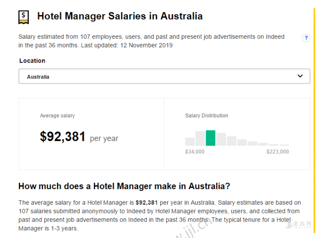Click the second gray bar left of green bar
Viewport: 319px width, 238px height.
[200, 138]
